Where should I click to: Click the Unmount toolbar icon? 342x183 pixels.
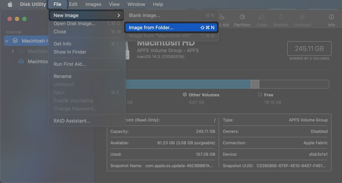[x=302, y=17]
